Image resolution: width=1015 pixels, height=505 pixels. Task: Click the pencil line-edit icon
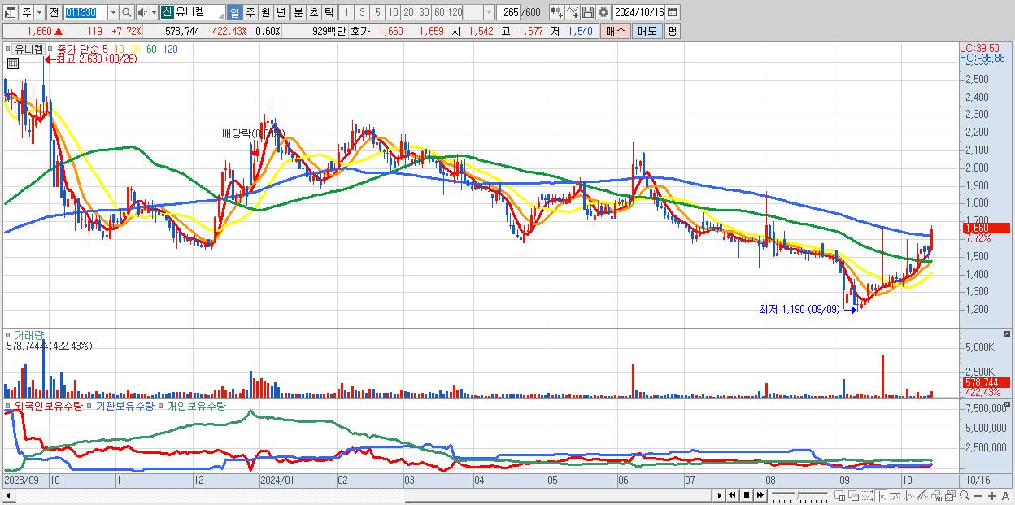(923, 495)
